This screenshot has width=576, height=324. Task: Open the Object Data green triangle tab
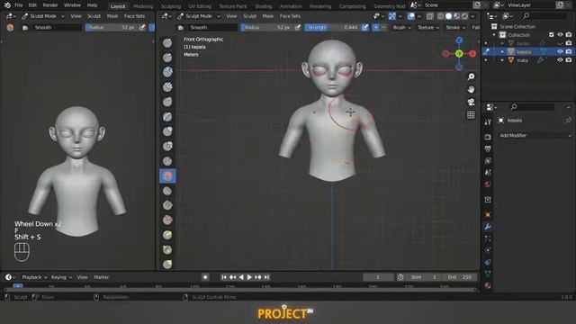click(488, 274)
